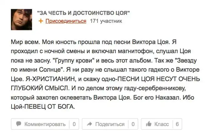Click the thumbs-up Класс icon
Screen dimensions: 208x136
[x=149, y=124]
